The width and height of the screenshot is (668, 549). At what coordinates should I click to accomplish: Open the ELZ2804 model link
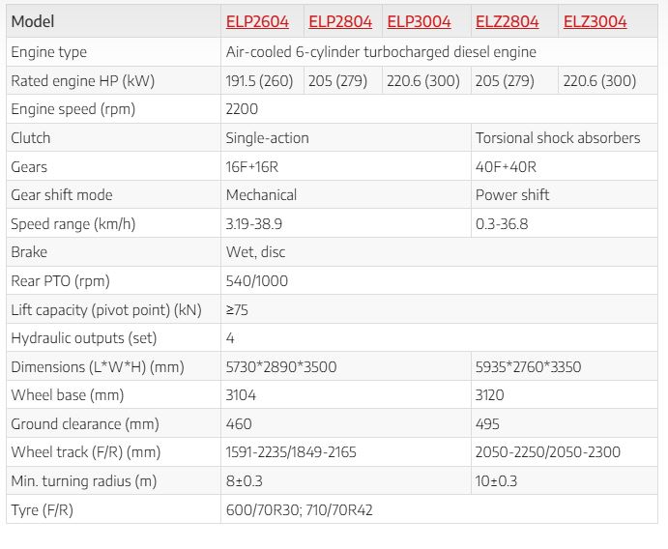(x=508, y=21)
